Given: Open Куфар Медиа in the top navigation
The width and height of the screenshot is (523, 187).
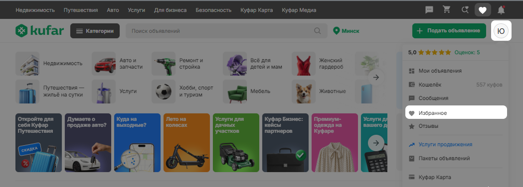Looking at the screenshot, I should coord(299,10).
